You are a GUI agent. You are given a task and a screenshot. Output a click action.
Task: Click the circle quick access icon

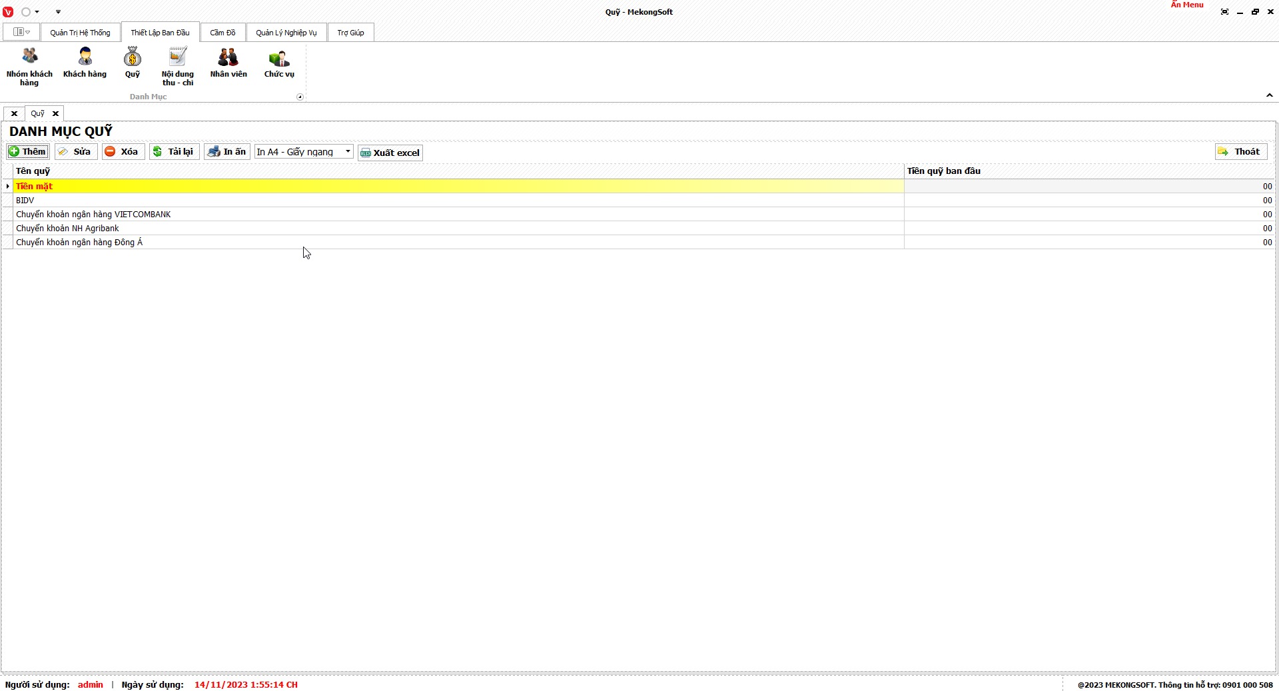pyautogui.click(x=26, y=12)
